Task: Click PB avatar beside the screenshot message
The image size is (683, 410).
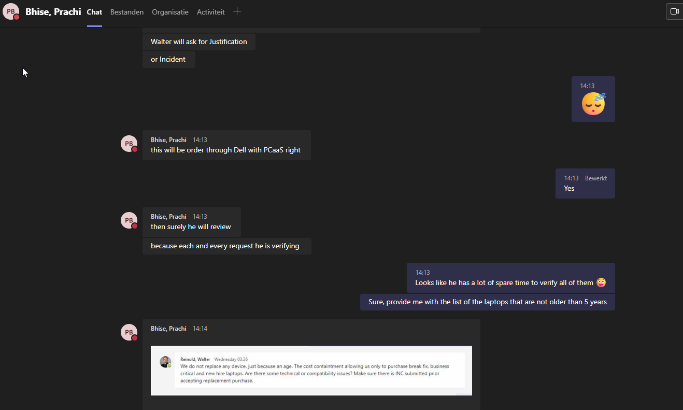Action: [x=129, y=332]
